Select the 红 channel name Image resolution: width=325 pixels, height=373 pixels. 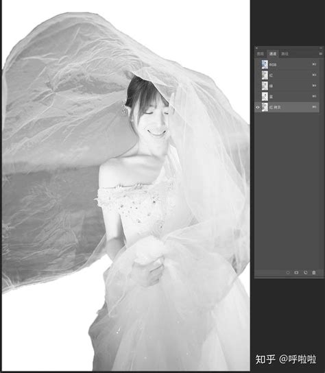(x=271, y=75)
